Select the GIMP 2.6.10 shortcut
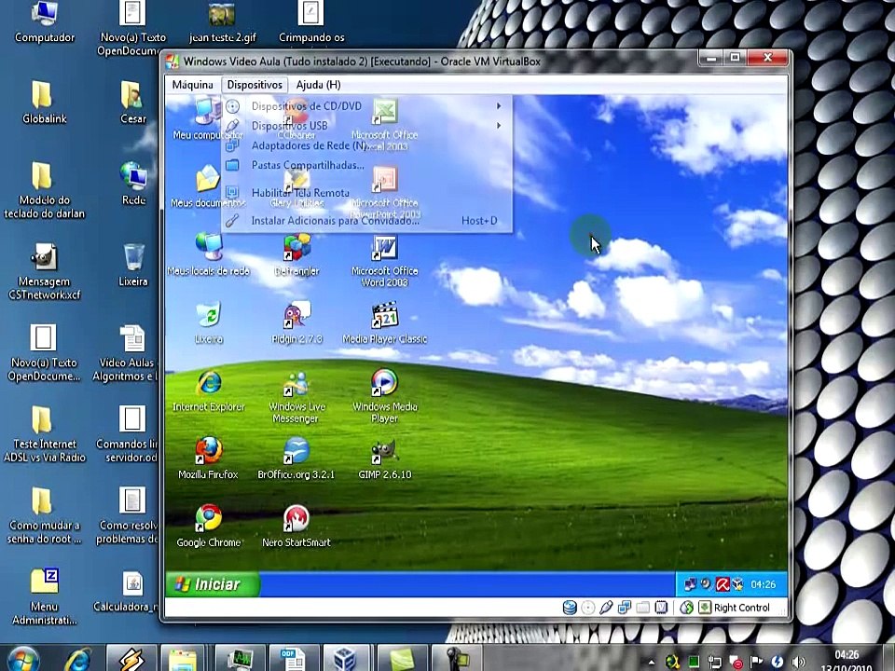The height and width of the screenshot is (671, 895). [x=385, y=459]
